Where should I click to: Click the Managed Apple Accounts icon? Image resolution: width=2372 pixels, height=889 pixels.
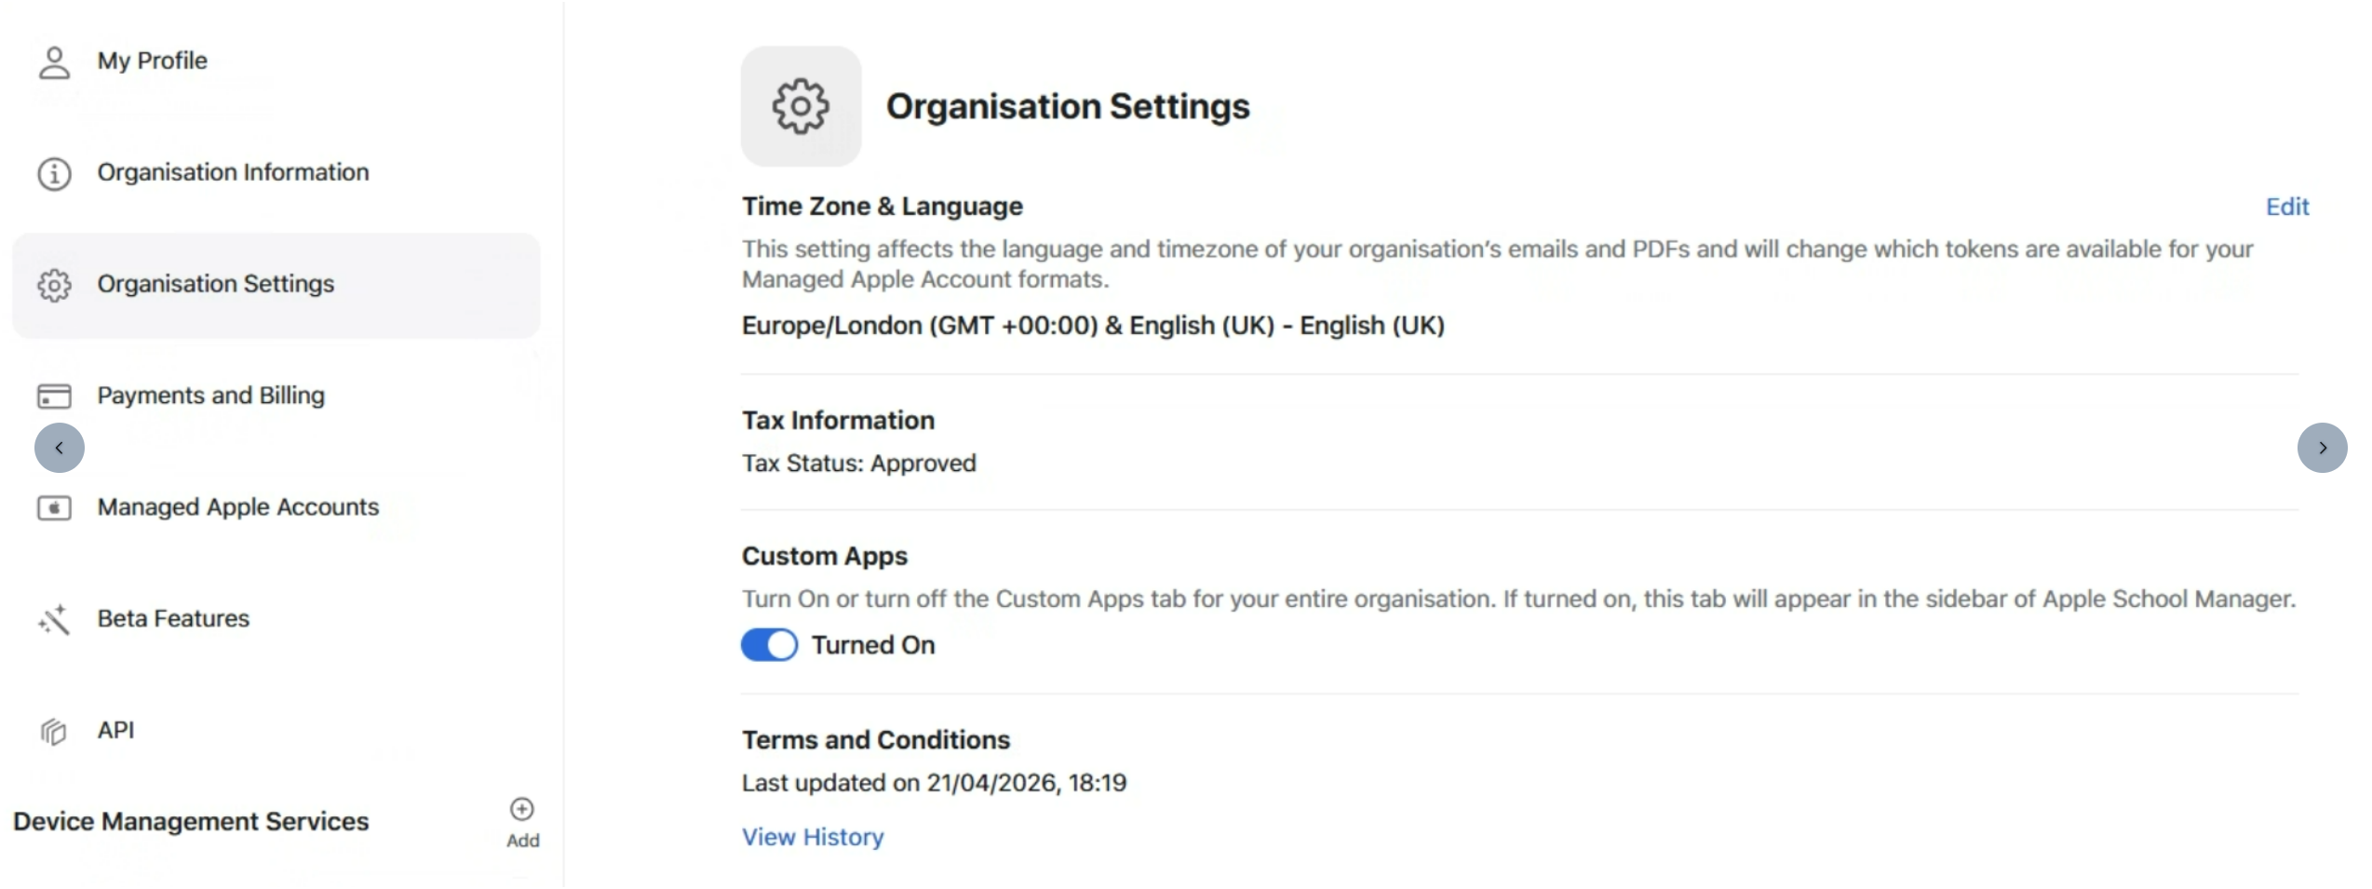54,508
